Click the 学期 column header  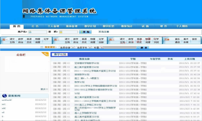tap(133, 59)
